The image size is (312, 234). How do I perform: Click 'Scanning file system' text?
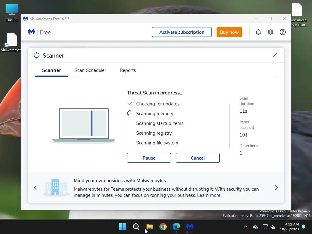coord(157,143)
